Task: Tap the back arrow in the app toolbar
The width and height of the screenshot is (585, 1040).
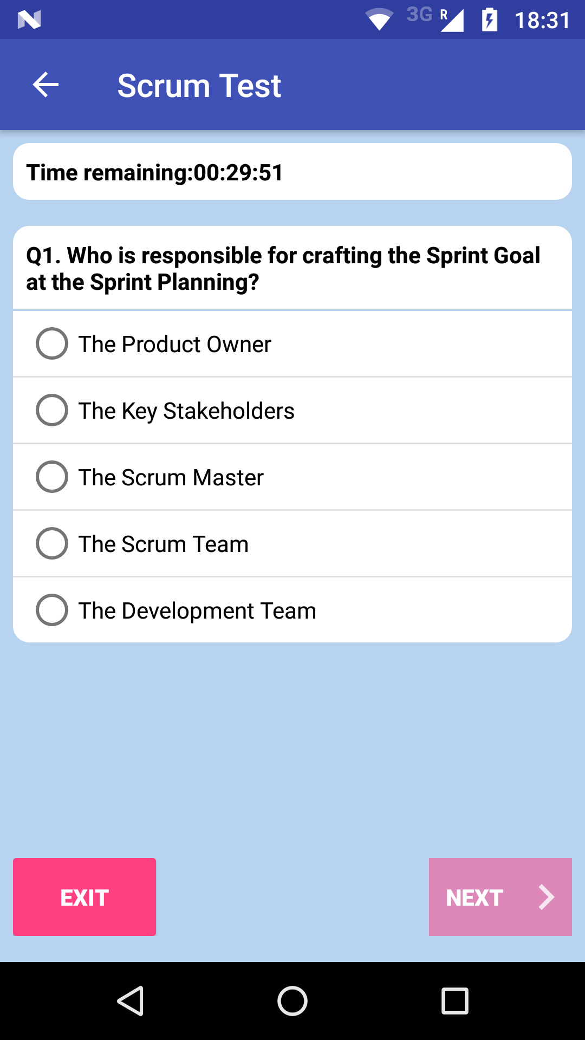Action: (x=45, y=84)
